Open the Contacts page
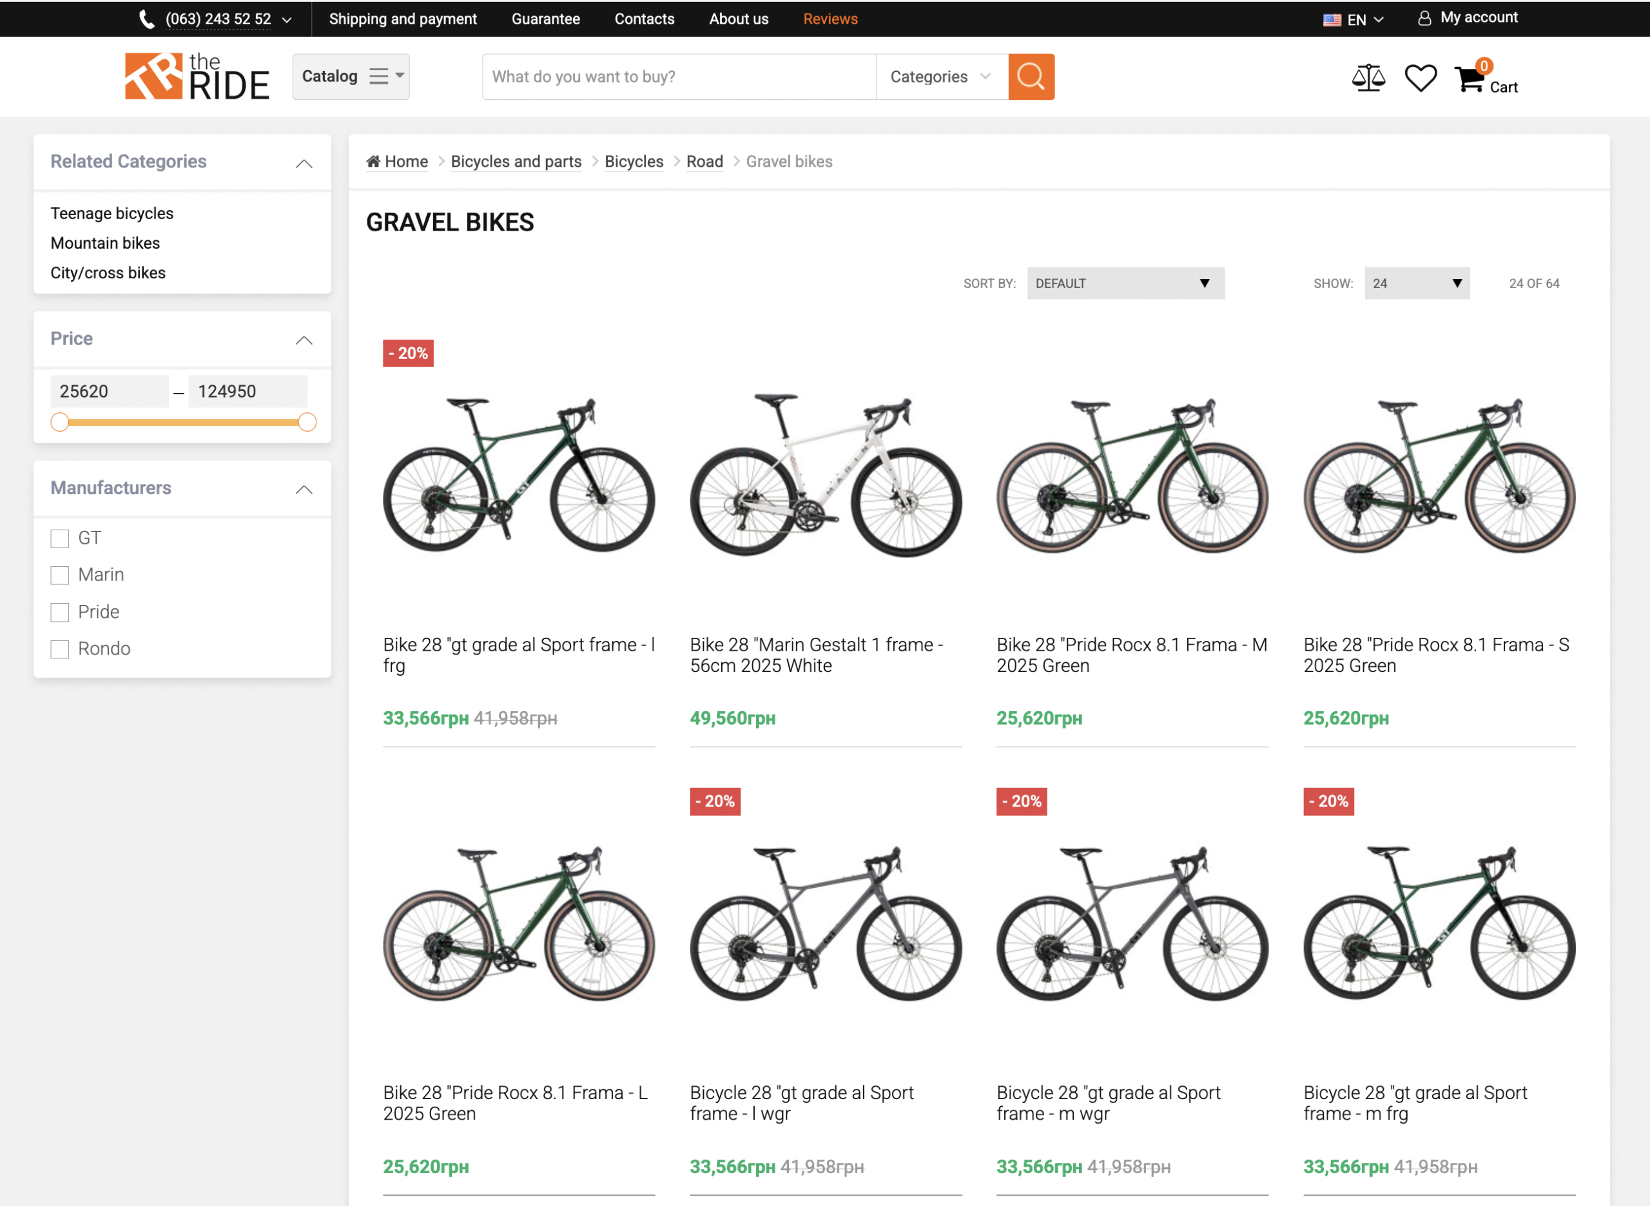Screen dimensions: 1650x1206 (645, 19)
